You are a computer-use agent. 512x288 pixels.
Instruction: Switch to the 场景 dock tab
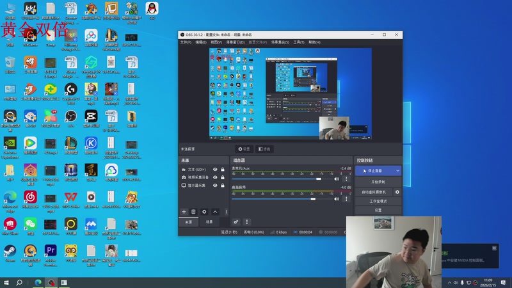pyautogui.click(x=209, y=222)
